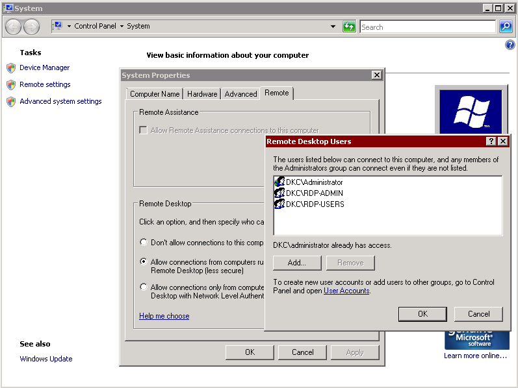Viewport: 518px width, 388px height.
Task: Switch to the Advanced tab
Action: (240, 94)
